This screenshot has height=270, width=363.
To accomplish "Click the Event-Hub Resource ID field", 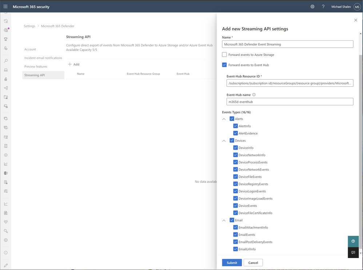I will click(290, 83).
